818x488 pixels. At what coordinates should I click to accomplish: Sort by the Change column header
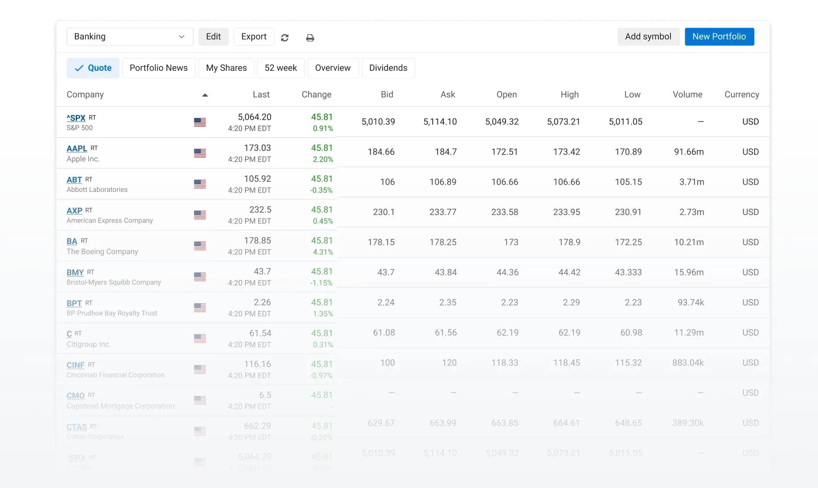pos(316,94)
